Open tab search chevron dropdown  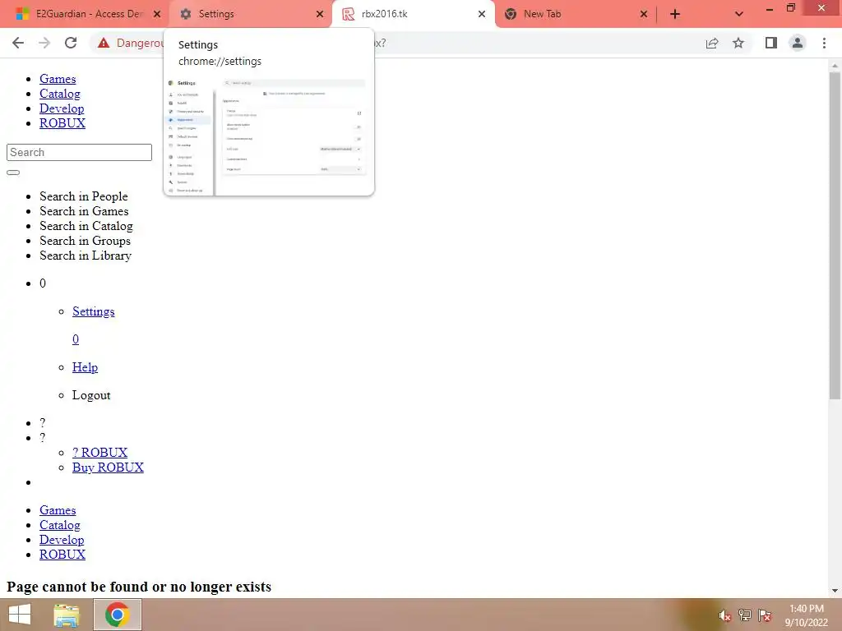coord(739,14)
